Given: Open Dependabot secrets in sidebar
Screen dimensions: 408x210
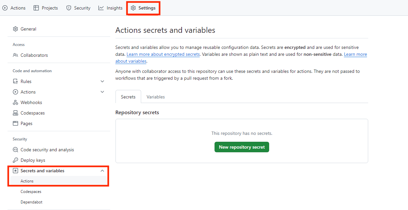Looking at the screenshot, I should [32, 202].
